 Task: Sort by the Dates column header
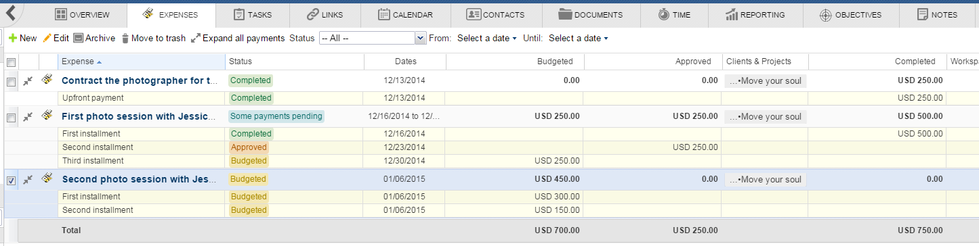pyautogui.click(x=405, y=62)
